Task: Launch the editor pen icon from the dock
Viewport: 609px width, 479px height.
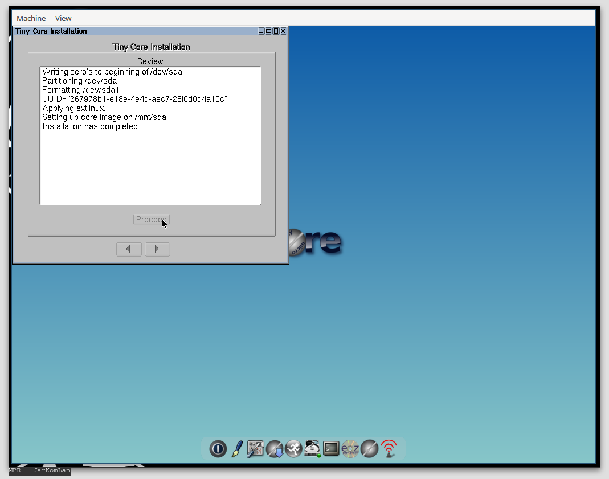Action: pyautogui.click(x=236, y=449)
